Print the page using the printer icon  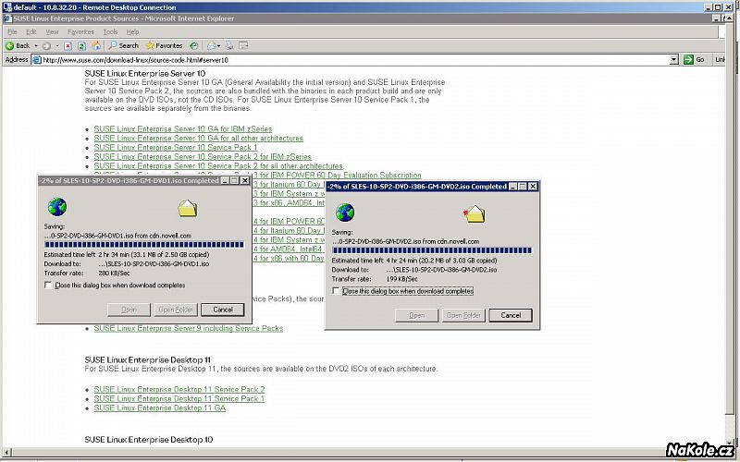click(x=229, y=45)
